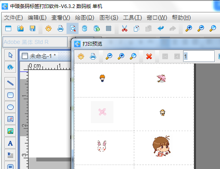Image resolution: width=220 pixels, height=169 pixels.
Task: Open the Adobe 黑体 Std R font dropdown
Action: (x=69, y=42)
